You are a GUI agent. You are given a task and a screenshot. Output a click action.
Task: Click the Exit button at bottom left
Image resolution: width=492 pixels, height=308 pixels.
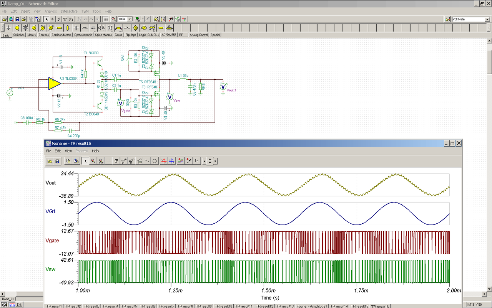(x=19, y=305)
